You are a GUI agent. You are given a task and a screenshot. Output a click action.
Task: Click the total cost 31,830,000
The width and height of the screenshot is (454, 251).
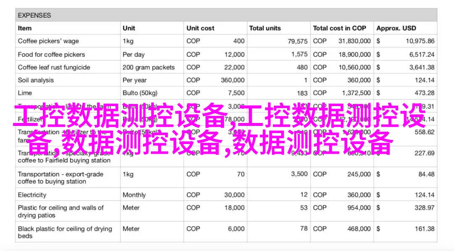[x=354, y=41]
